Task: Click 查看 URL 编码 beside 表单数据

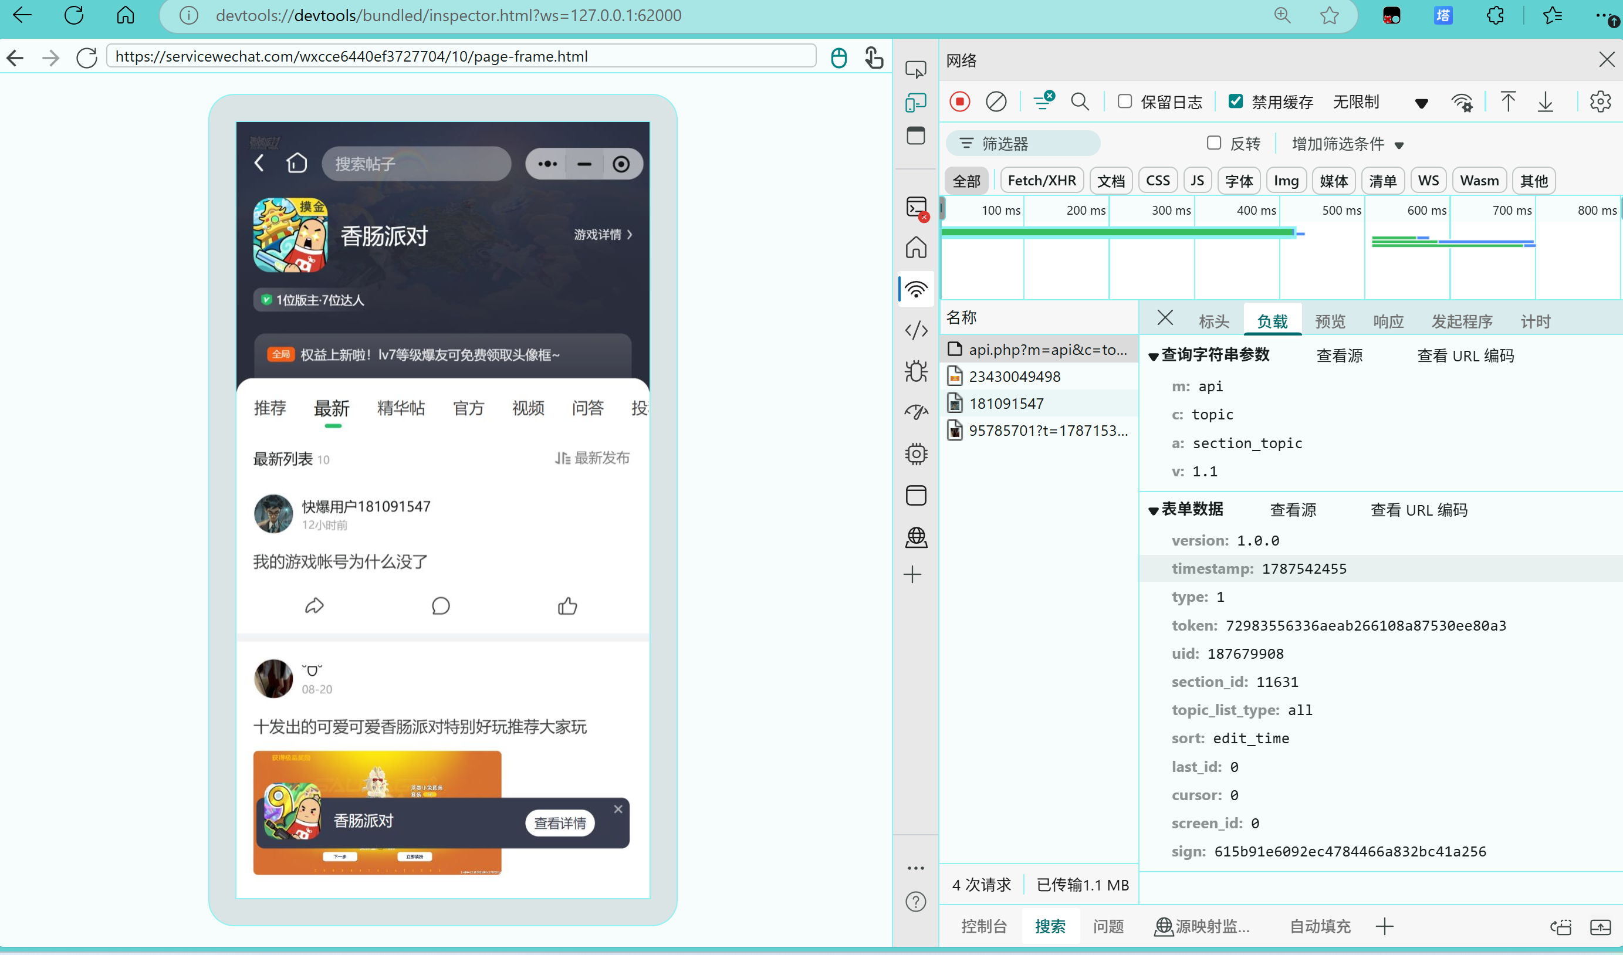Action: tap(1419, 510)
